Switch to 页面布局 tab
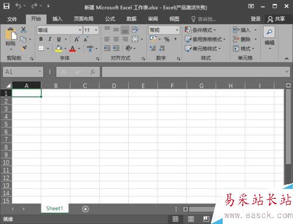 pos(83,19)
